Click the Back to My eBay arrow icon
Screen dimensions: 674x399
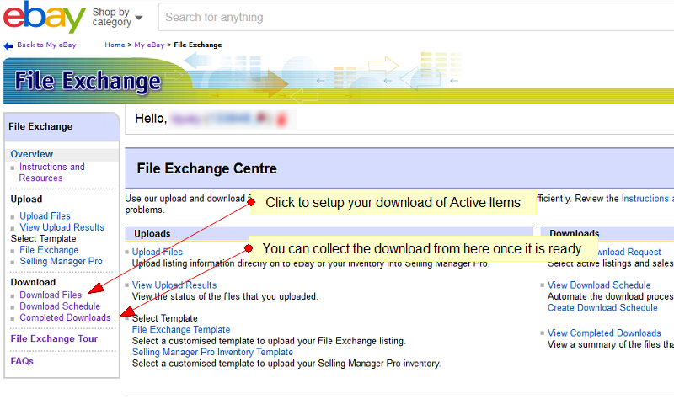tap(8, 45)
